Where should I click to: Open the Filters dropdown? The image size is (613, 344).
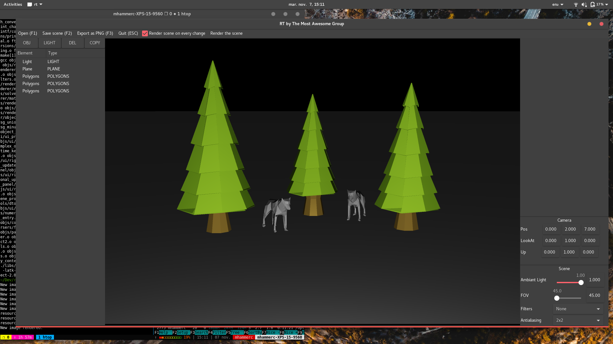578,309
